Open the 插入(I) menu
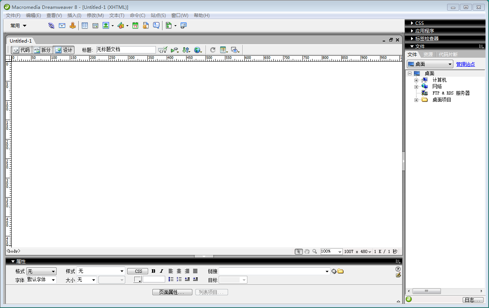 74,15
